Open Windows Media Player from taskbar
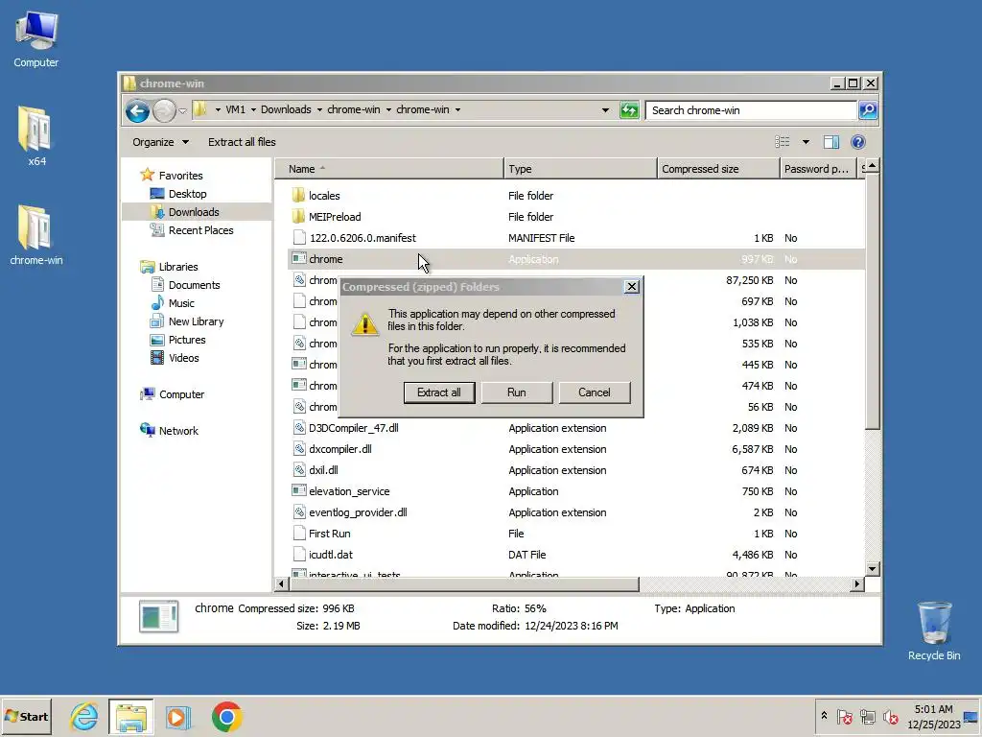This screenshot has width=982, height=737. [x=177, y=716]
